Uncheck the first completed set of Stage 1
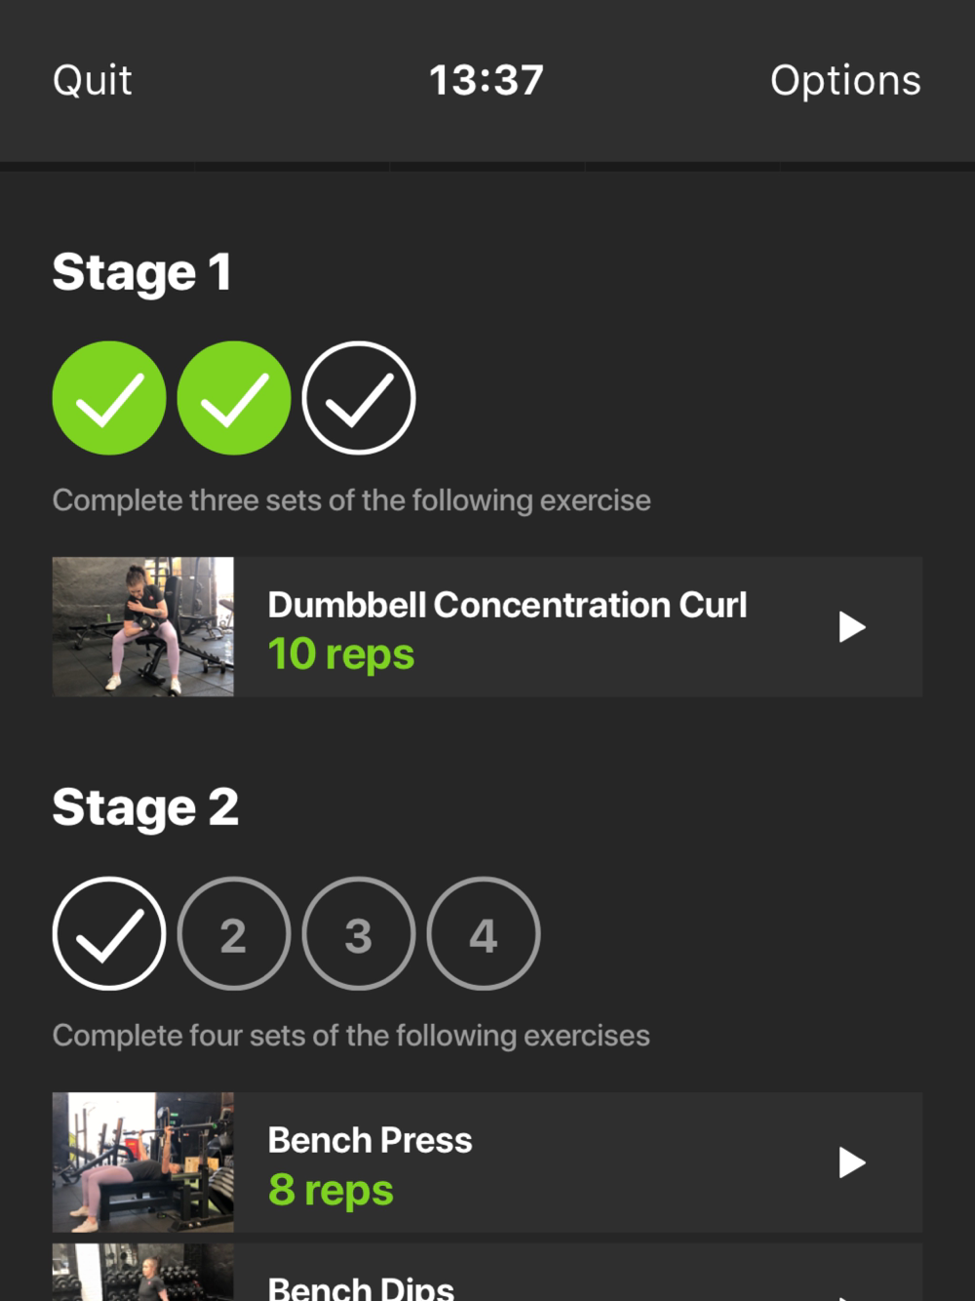Viewport: 975px width, 1301px height. point(109,398)
